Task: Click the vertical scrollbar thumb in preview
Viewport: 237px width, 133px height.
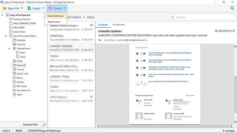Action: tap(235, 94)
